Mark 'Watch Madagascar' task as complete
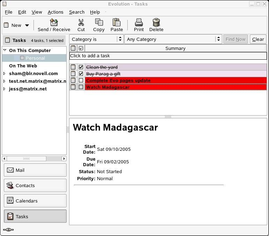Screen dimensions: 269x236 click(81, 87)
